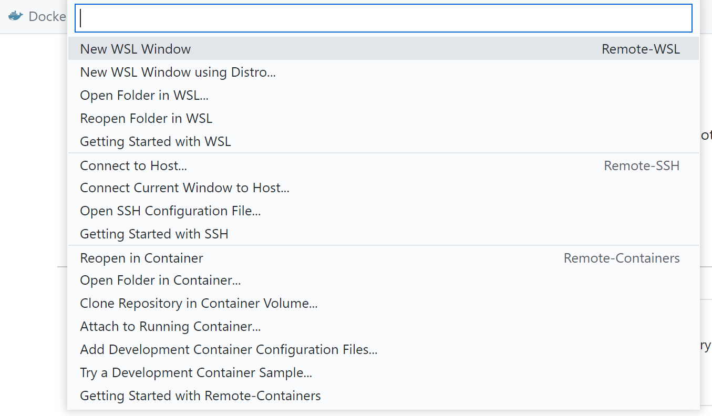Select Connect Current Window to Host
This screenshot has height=416, width=712.
tap(384, 188)
